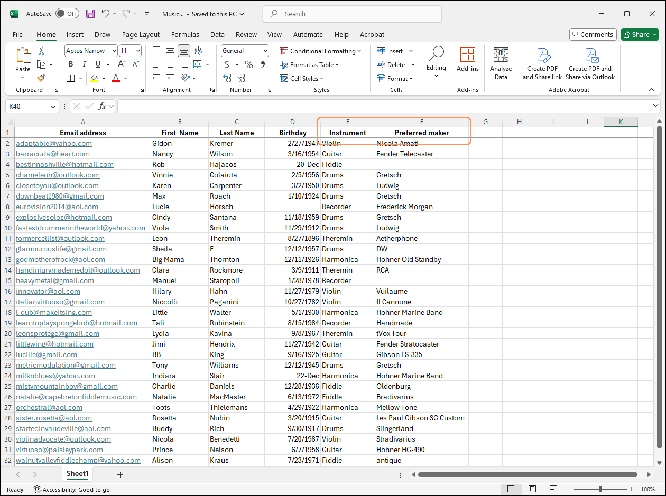Click the Format Painter brush icon
Image resolution: width=666 pixels, height=496 pixels.
41,78
